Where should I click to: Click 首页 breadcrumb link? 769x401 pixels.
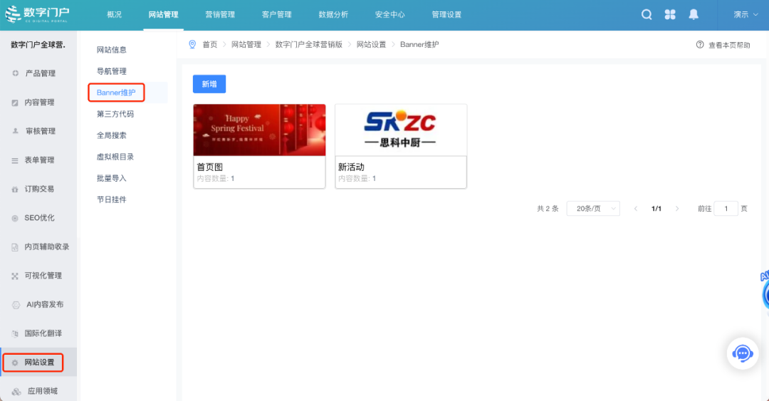click(x=210, y=45)
